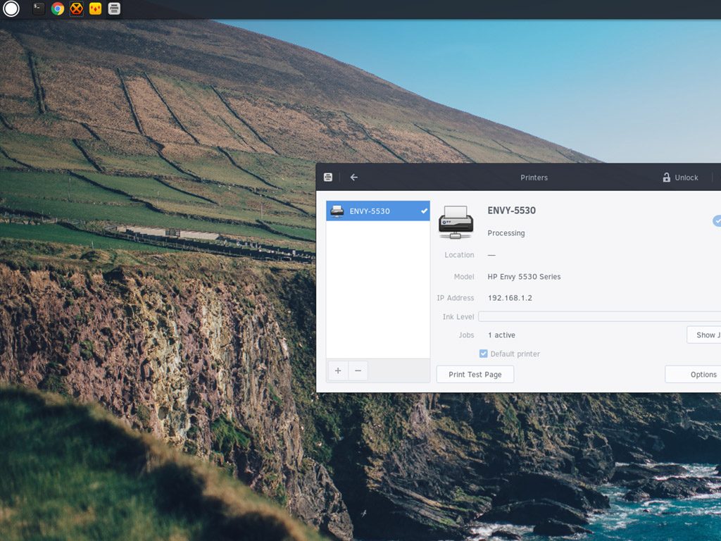Uncheck the Default printer checkbox
This screenshot has width=721, height=541.
point(484,354)
